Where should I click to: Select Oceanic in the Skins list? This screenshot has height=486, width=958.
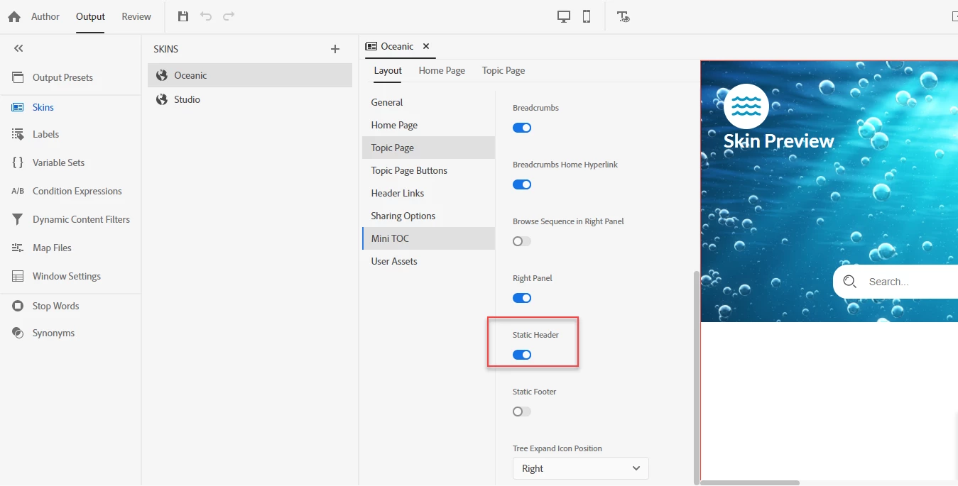(x=250, y=75)
